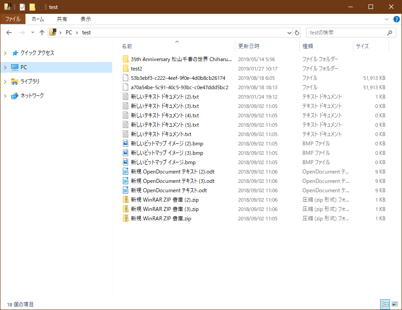Open the address bar history dropdown
This screenshot has height=310, width=402.
(289, 33)
